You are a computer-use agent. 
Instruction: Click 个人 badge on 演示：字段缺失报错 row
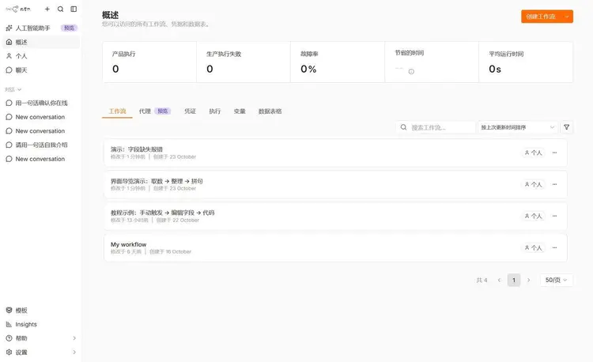tap(533, 153)
